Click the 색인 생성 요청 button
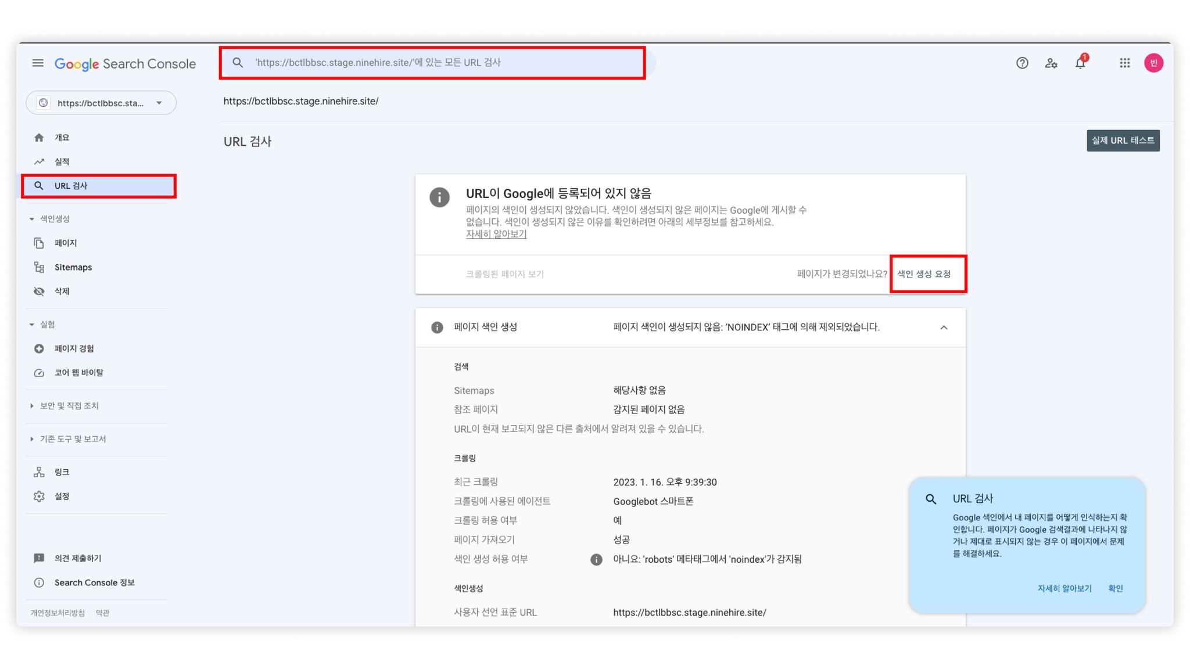 pos(924,274)
